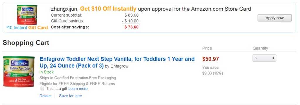Click the red $50.97 item price
The height and width of the screenshot is (105, 300).
(211, 59)
